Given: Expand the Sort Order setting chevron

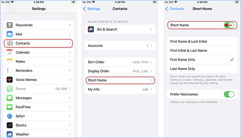Looking at the screenshot, I should pos(151,62).
